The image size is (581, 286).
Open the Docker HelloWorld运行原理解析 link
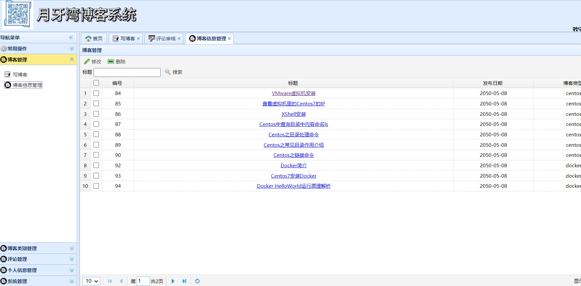point(294,186)
